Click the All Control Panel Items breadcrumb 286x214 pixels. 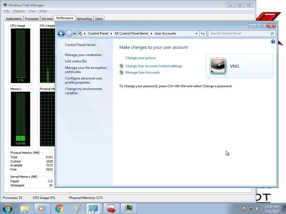pyautogui.click(x=131, y=33)
